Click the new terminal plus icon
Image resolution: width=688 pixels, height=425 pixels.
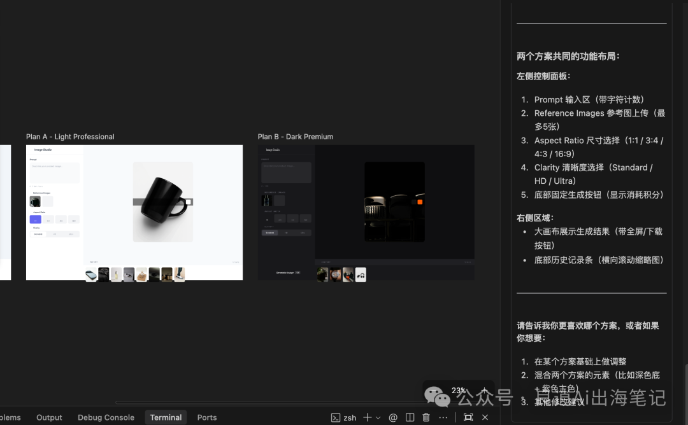click(x=367, y=417)
